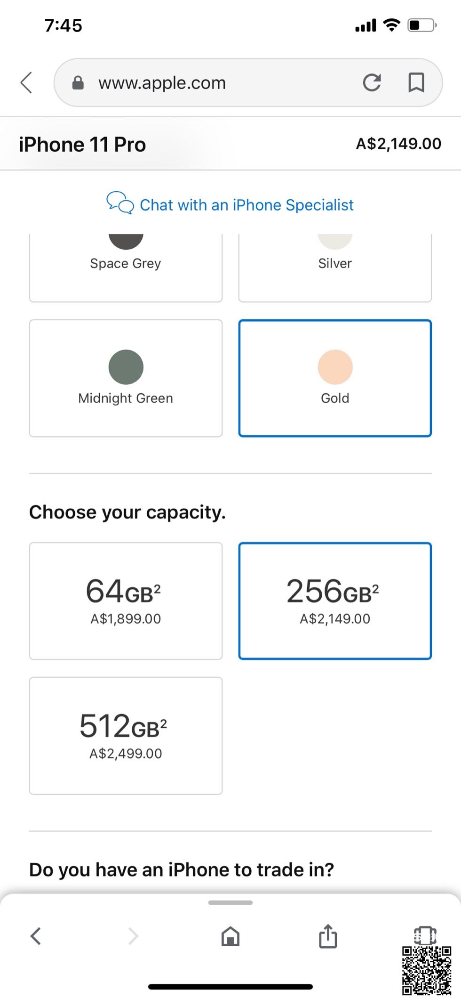Go back using bottom toolbar arrow
461x999 pixels.
36,936
